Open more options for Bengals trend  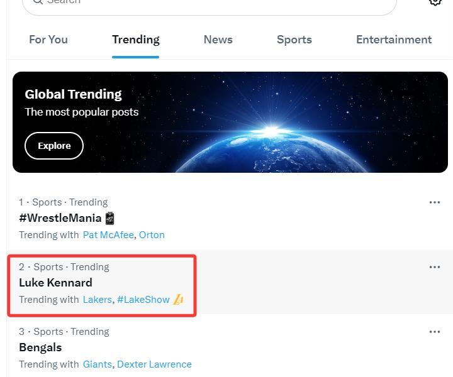pyautogui.click(x=434, y=332)
